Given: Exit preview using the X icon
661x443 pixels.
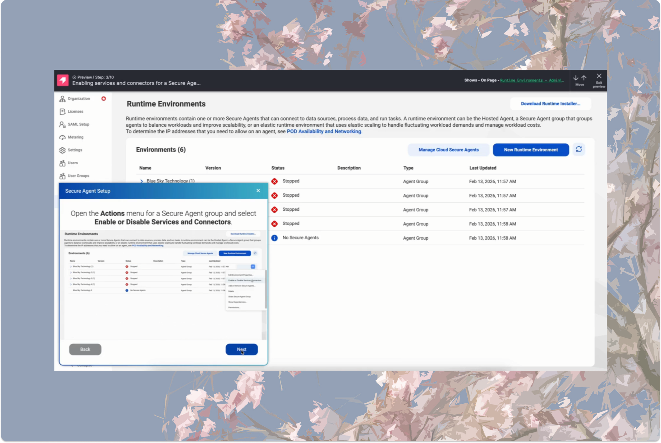Looking at the screenshot, I should click(599, 76).
